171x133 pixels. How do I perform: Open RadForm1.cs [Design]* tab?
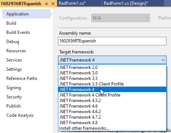pyautogui.click(x=126, y=3)
